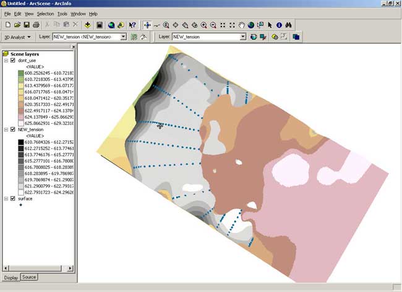Image resolution: width=402 pixels, height=292 pixels.
Task: Select the Fly tool
Action: 156,25
